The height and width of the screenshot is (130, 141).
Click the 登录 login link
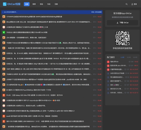[135, 4]
